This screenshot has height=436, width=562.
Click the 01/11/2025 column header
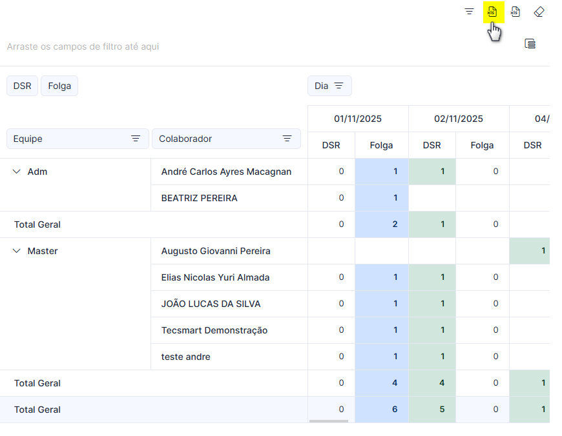point(358,119)
